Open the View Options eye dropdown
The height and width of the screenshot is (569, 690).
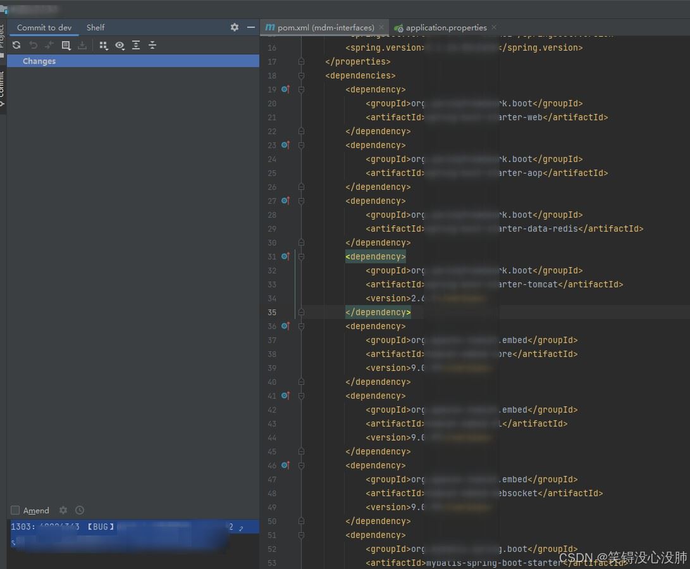(x=120, y=46)
